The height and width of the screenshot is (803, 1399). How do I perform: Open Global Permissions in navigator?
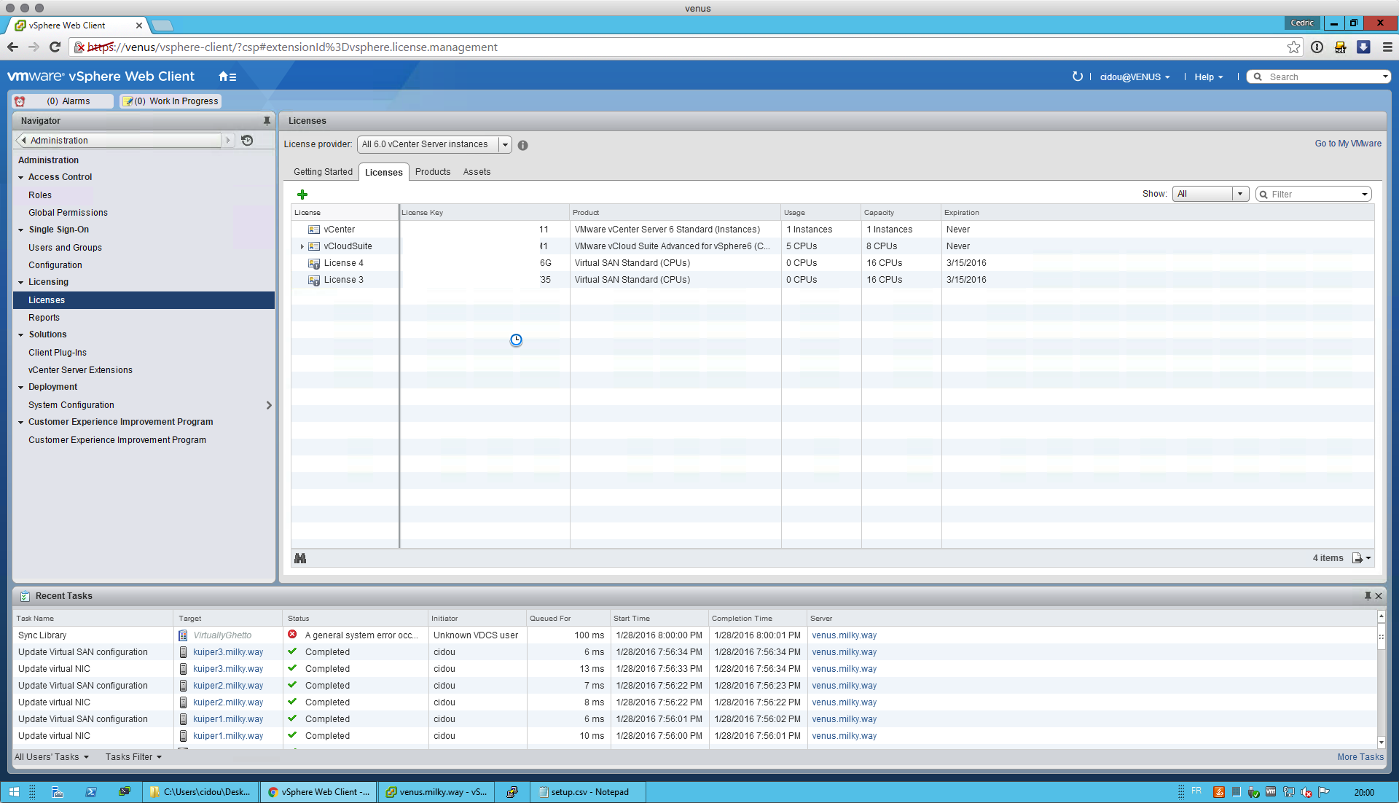(x=68, y=213)
